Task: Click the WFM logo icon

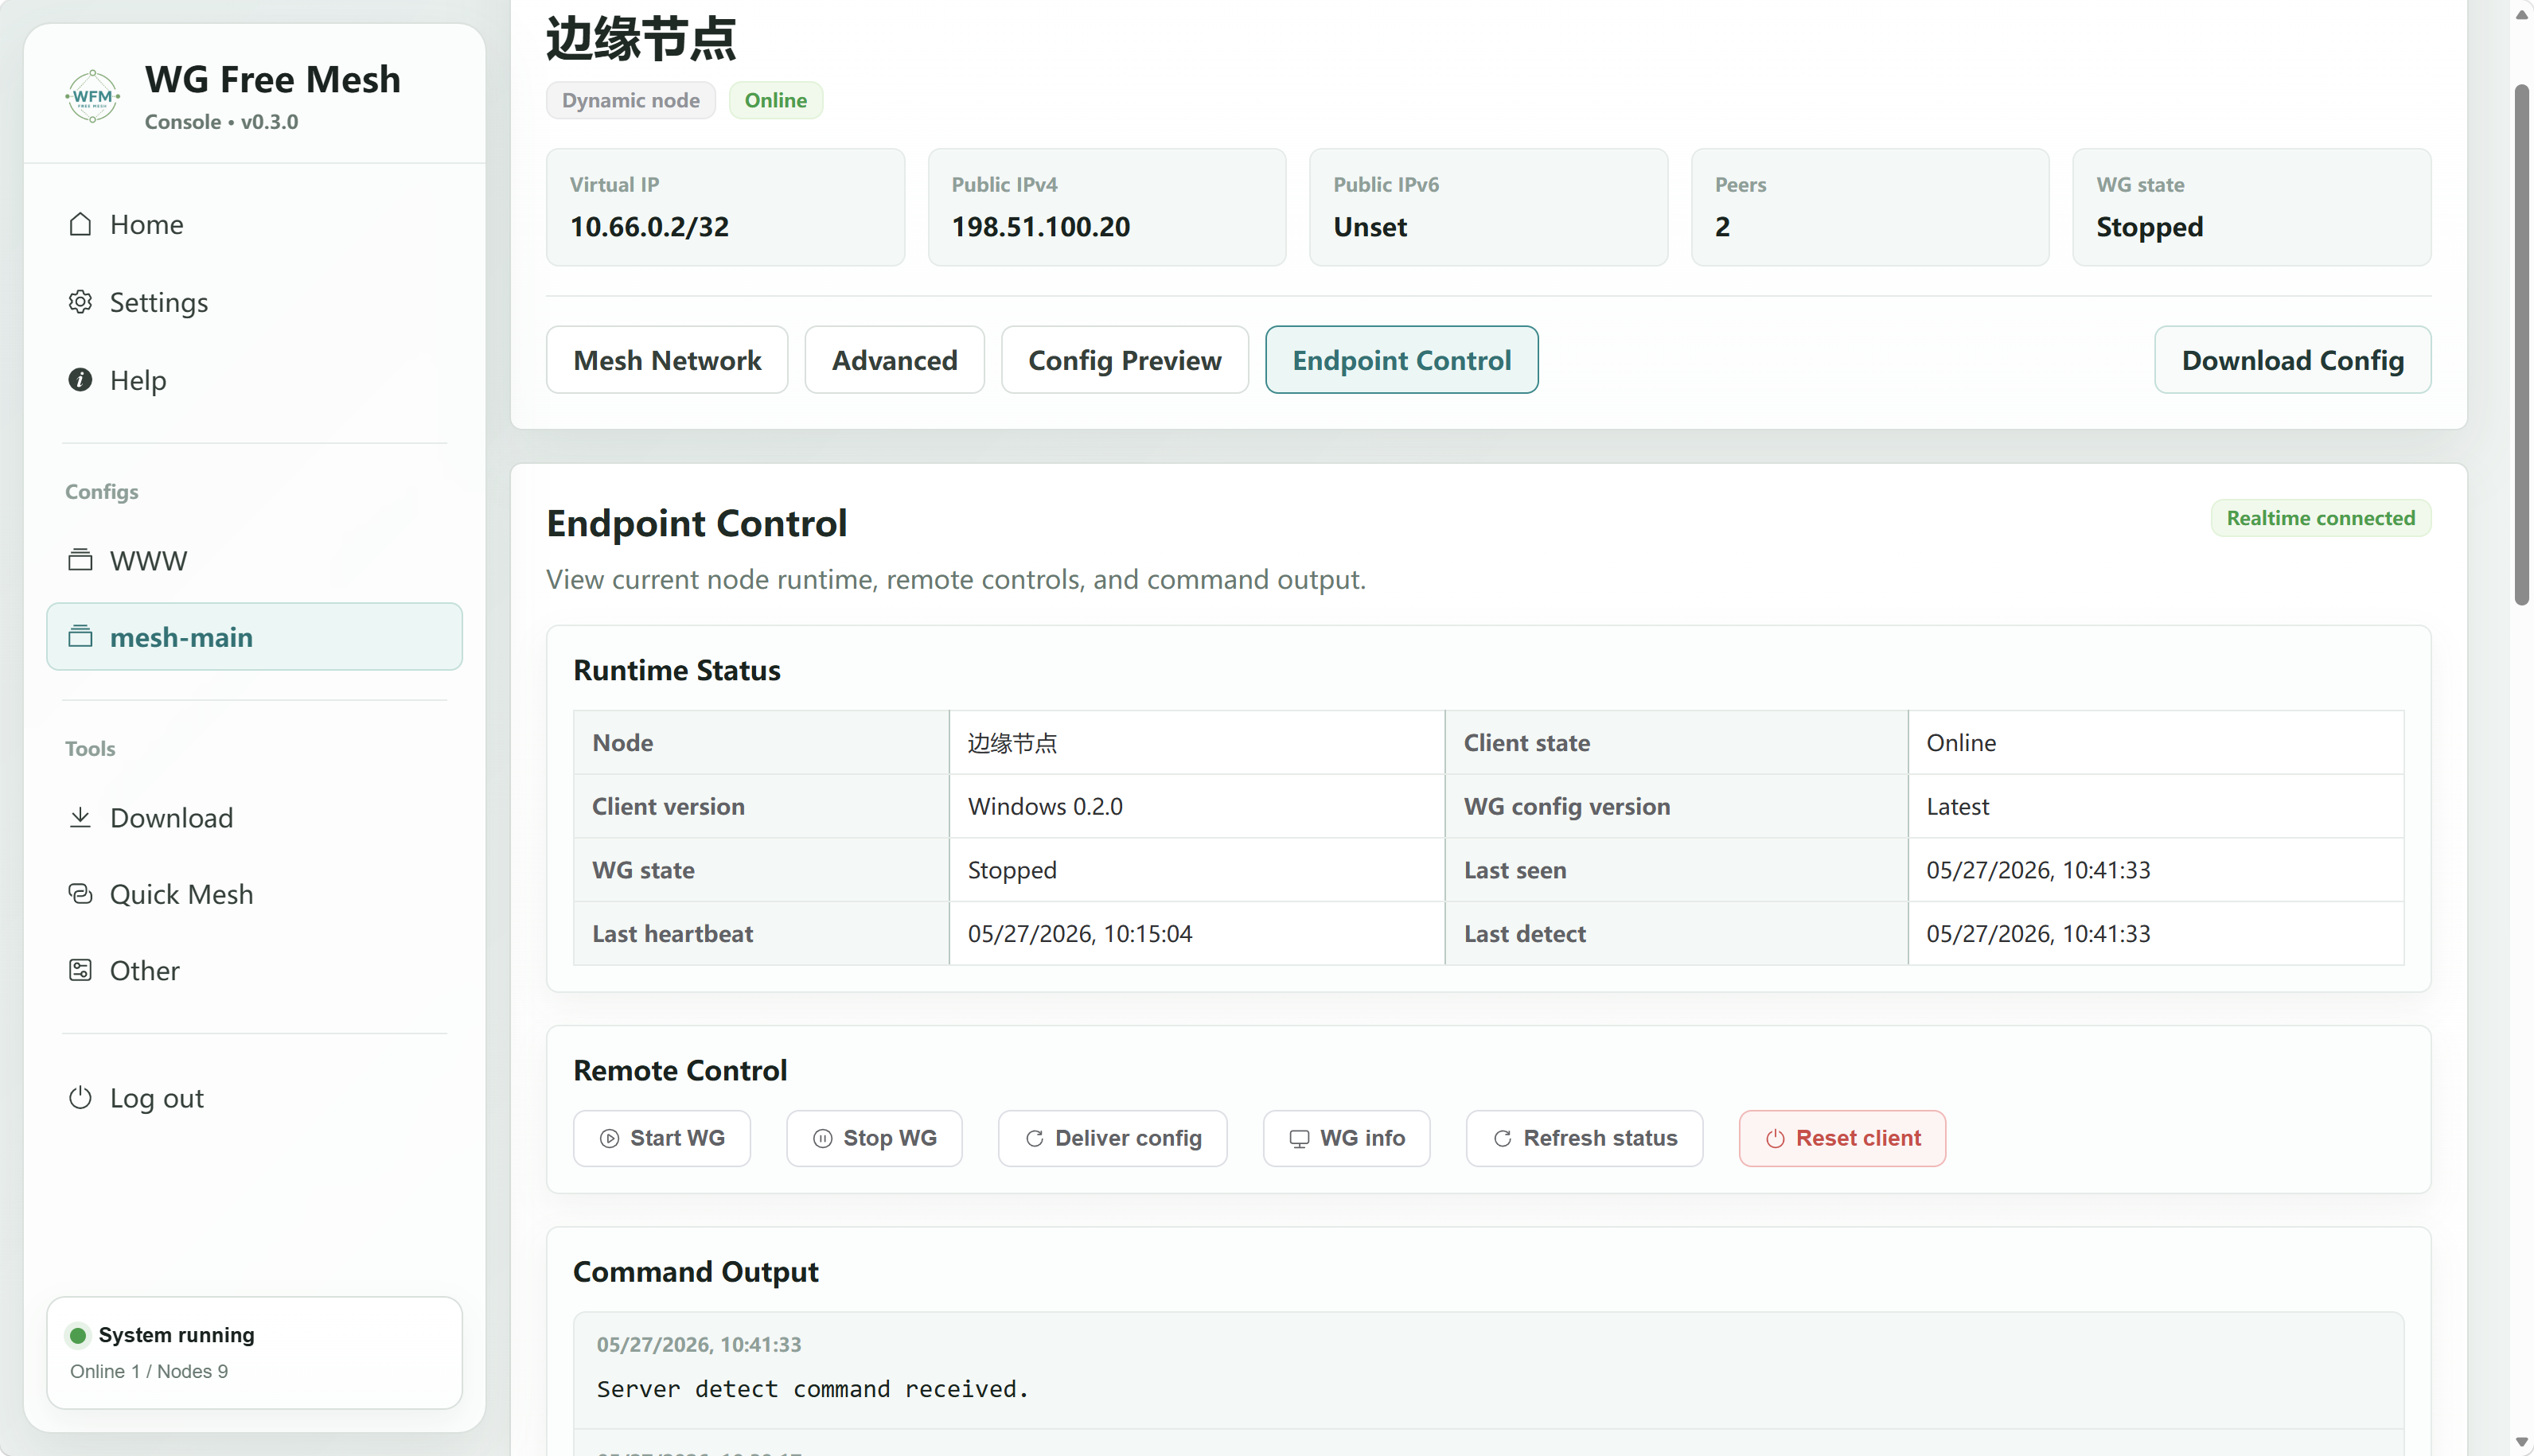Action: 92,96
